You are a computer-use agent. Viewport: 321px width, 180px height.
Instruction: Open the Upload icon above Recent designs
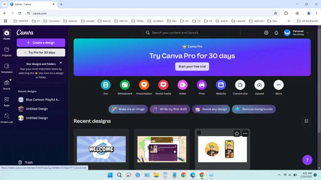[259, 85]
